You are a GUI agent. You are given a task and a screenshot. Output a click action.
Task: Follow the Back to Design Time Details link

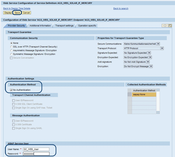pyautogui.click(x=17, y=8)
